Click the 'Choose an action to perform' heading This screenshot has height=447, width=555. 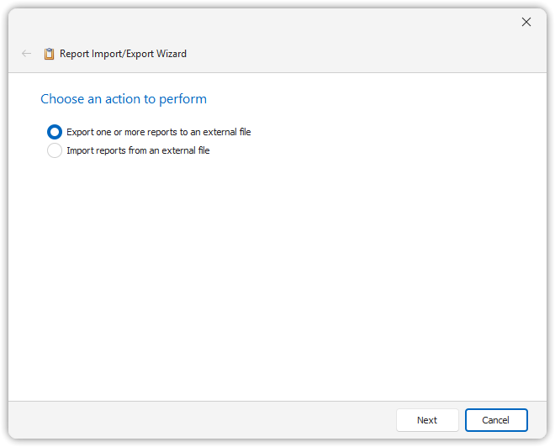coord(124,99)
